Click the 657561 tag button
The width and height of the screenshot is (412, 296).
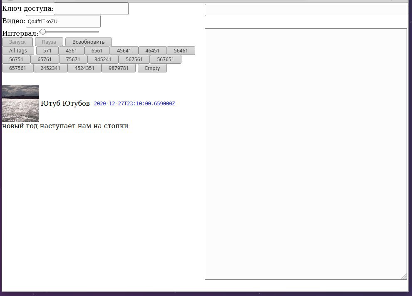(17, 68)
